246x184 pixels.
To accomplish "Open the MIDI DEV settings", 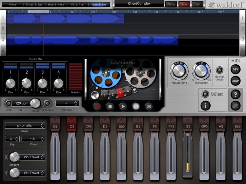I will pos(236,69).
